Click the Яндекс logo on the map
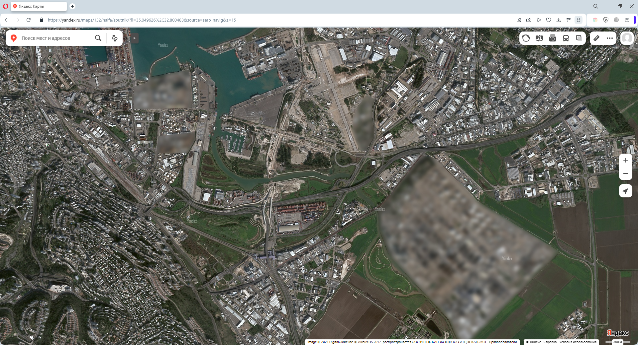 (x=618, y=333)
